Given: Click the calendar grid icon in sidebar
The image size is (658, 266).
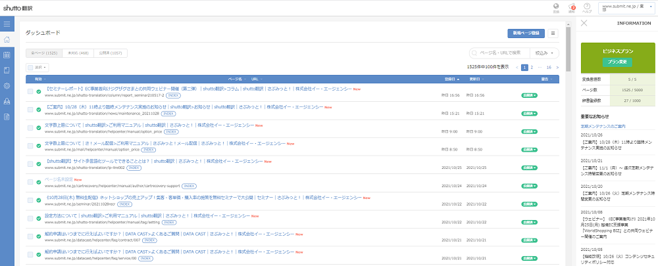Looking at the screenshot, I should (x=7, y=55).
